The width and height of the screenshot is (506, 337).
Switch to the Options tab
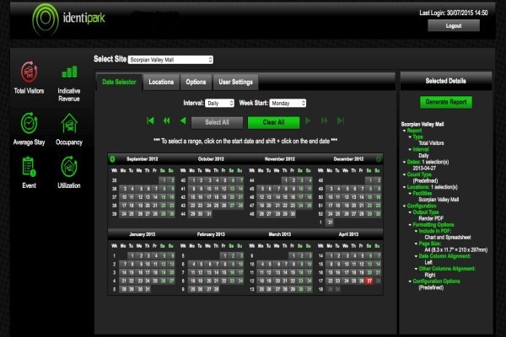pos(196,82)
